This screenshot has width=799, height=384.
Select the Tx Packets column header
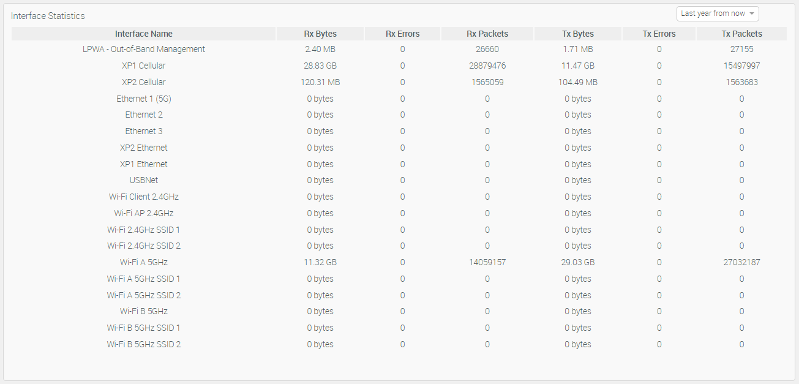[x=741, y=34]
